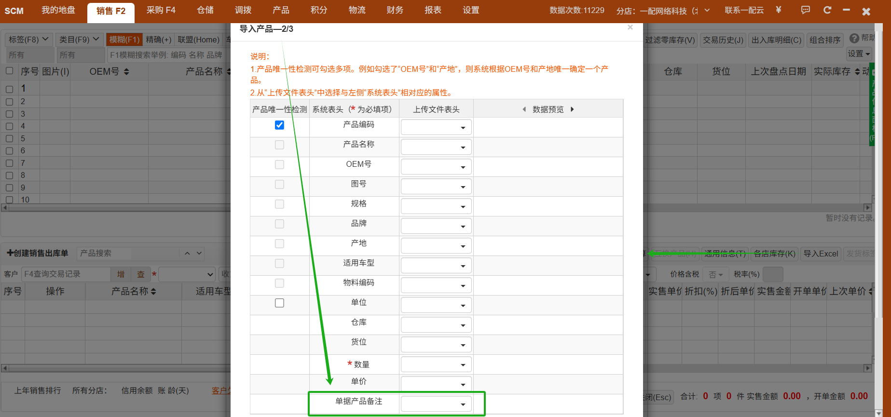The height and width of the screenshot is (417, 891).
Task: Open 调拨 menu
Action: pos(243,10)
